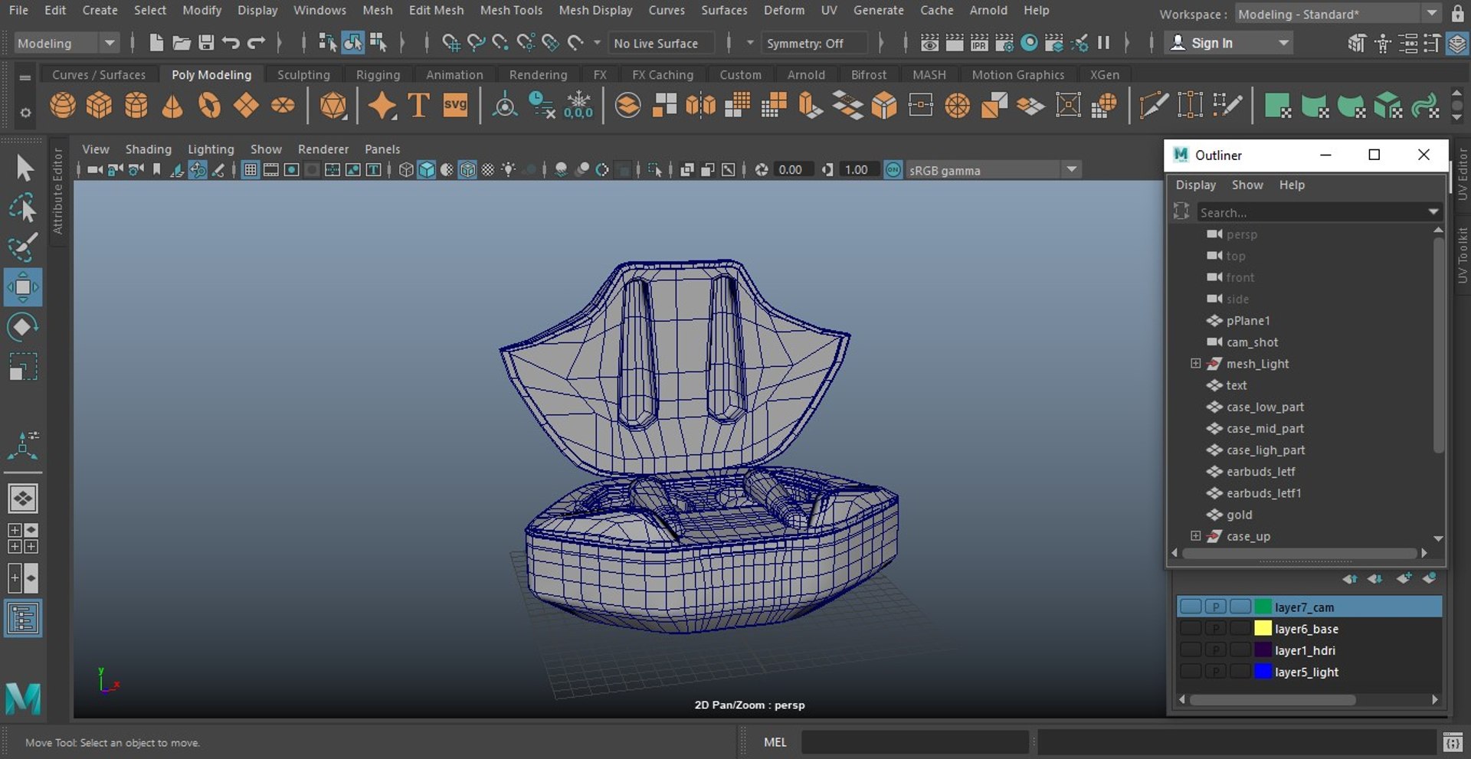The image size is (1471, 759).
Task: Create a polygon cone from the shelf
Action: pos(172,105)
